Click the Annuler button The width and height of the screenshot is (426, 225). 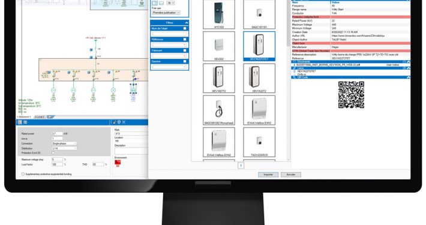[x=291, y=175]
